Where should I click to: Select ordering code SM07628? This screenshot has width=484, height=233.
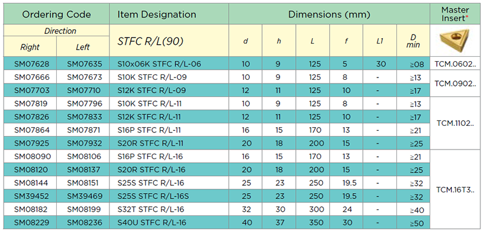(30, 64)
